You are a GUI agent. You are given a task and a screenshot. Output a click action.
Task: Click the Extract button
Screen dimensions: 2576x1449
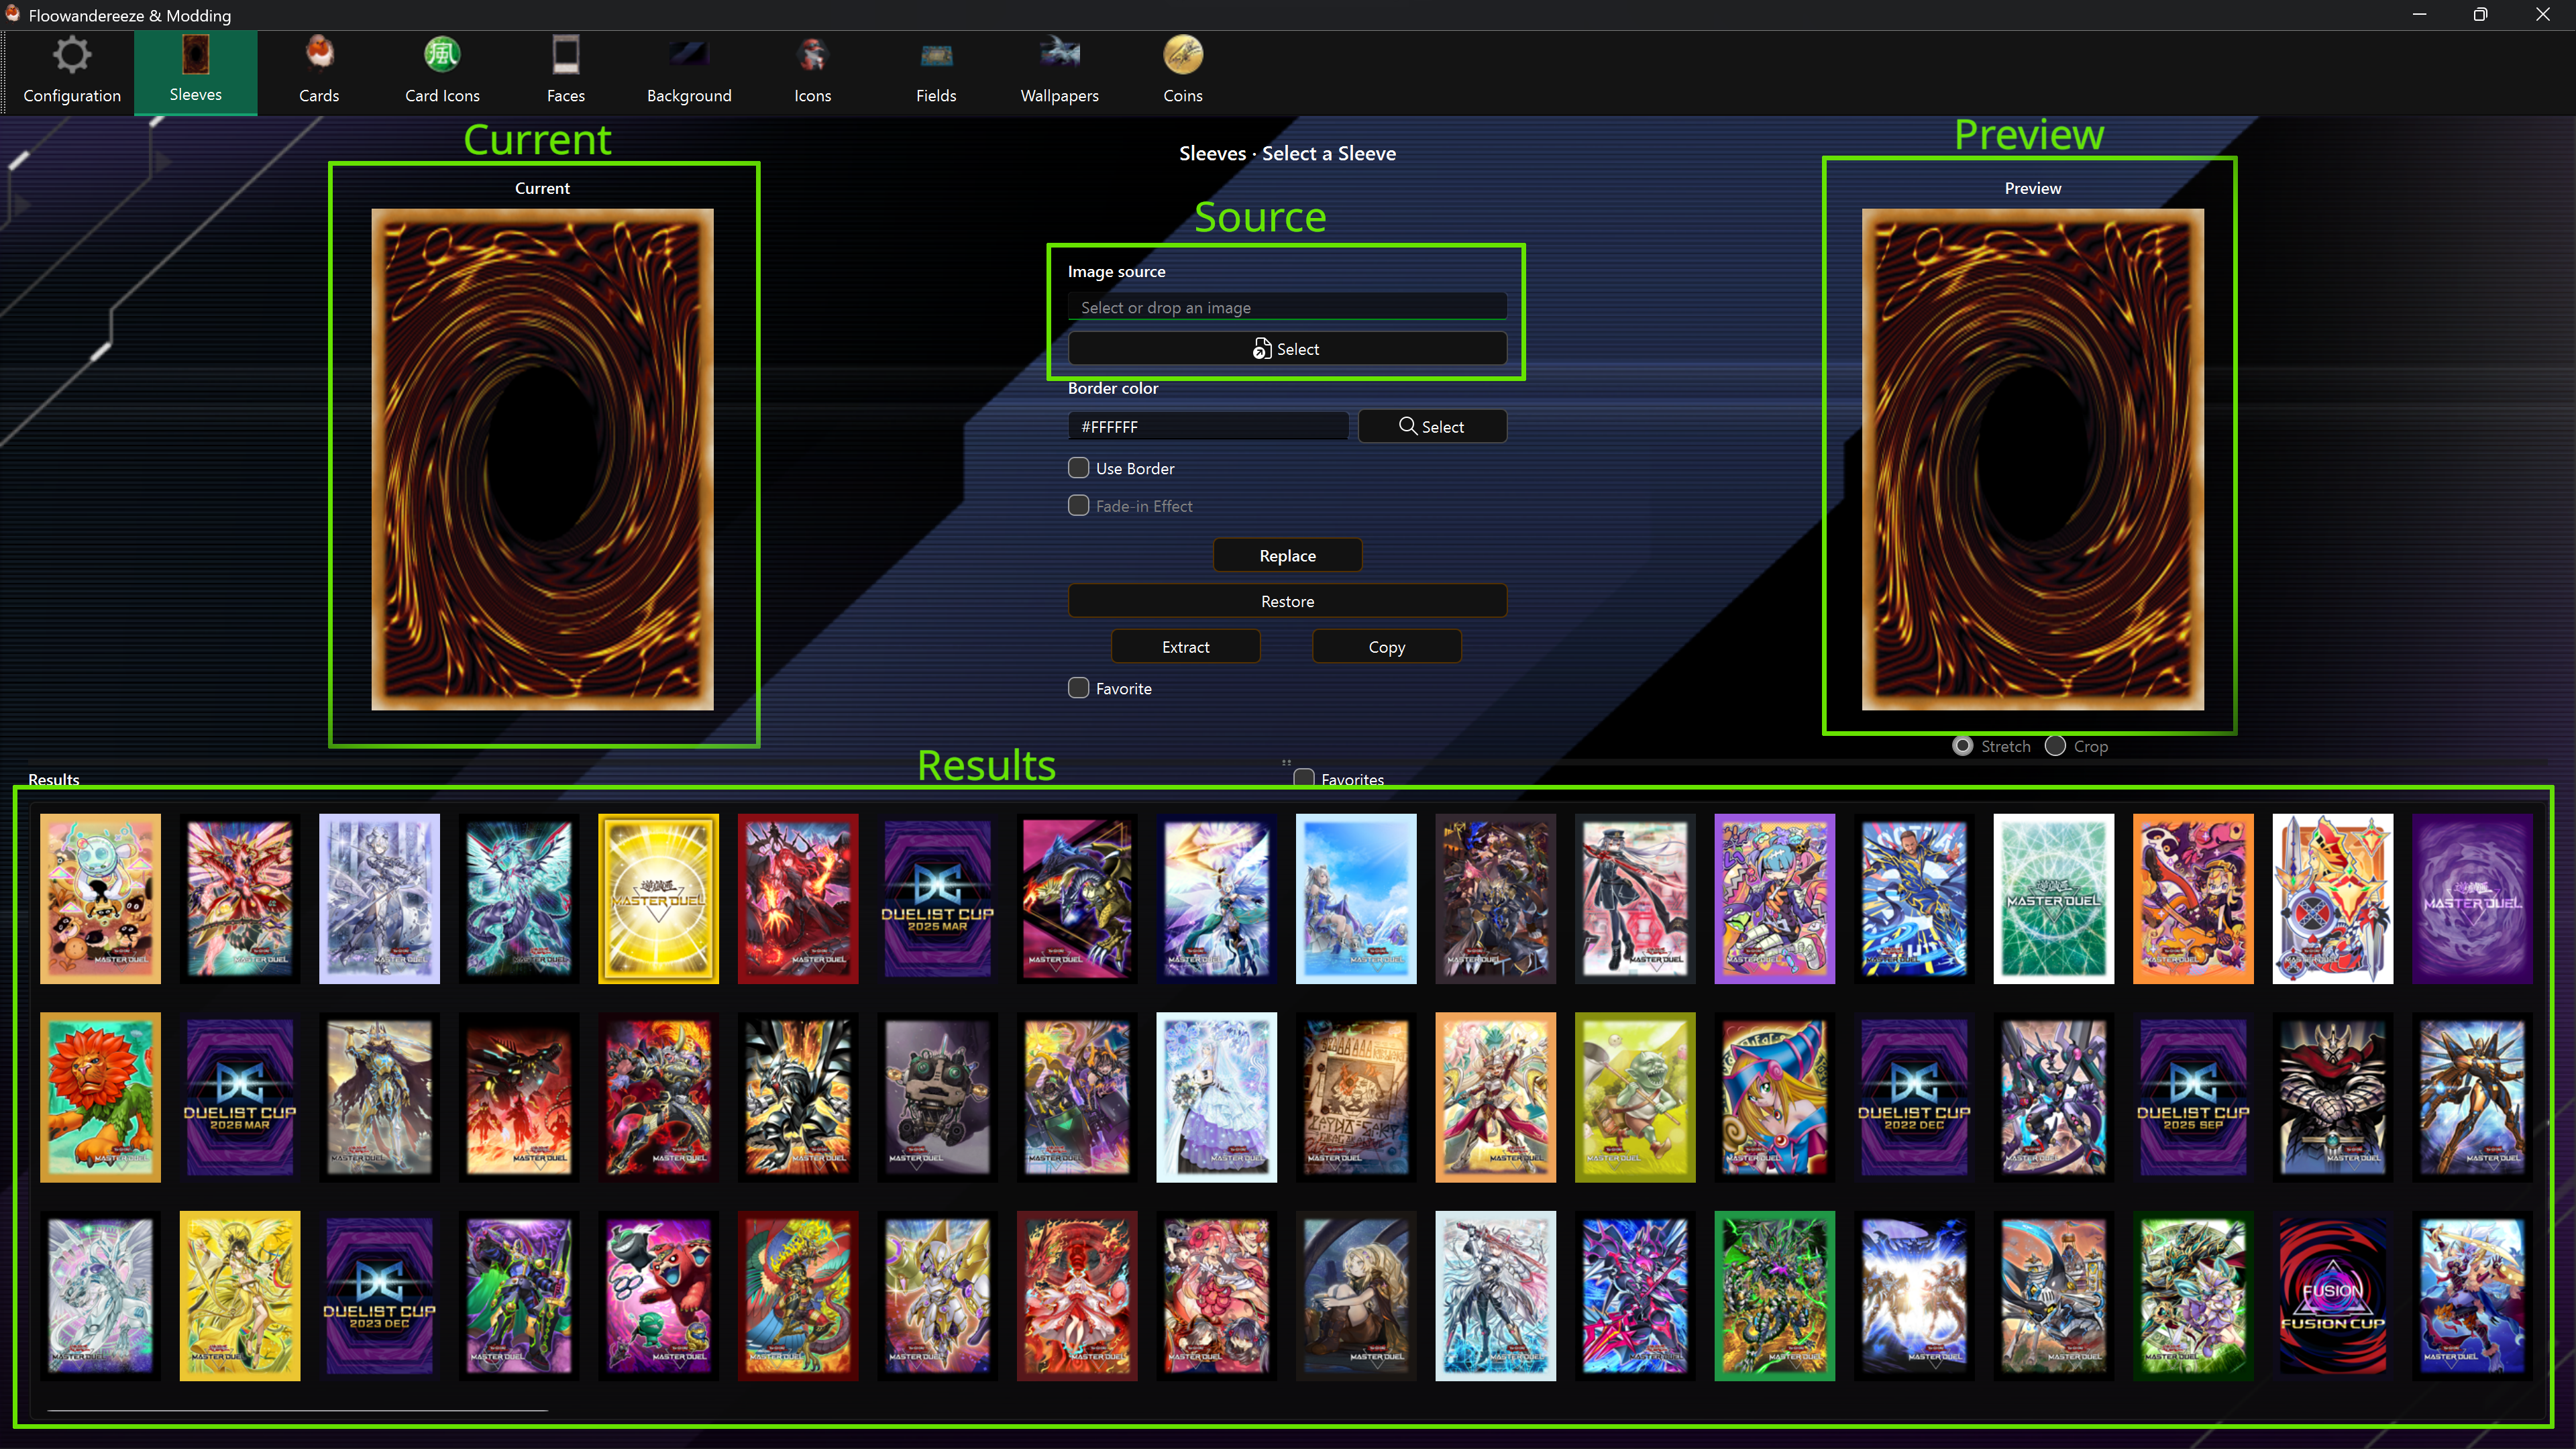coord(1185,647)
